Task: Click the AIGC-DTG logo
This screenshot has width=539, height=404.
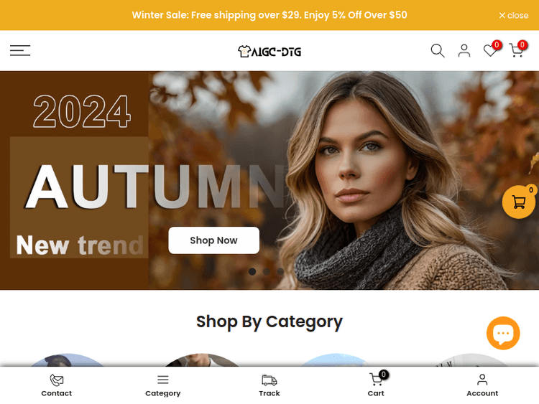Action: pyautogui.click(x=269, y=51)
